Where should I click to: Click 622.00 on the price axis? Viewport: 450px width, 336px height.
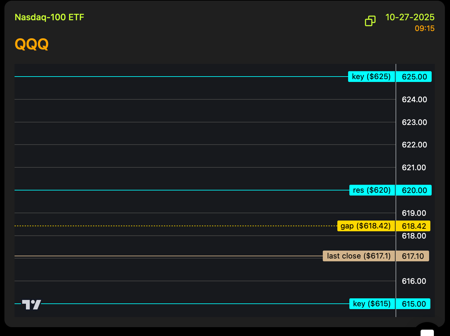tap(414, 145)
